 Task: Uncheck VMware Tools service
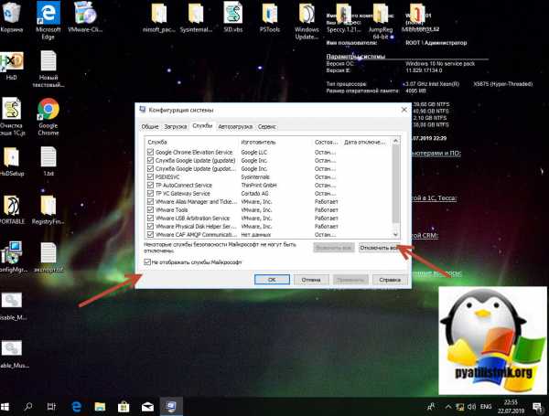point(151,209)
